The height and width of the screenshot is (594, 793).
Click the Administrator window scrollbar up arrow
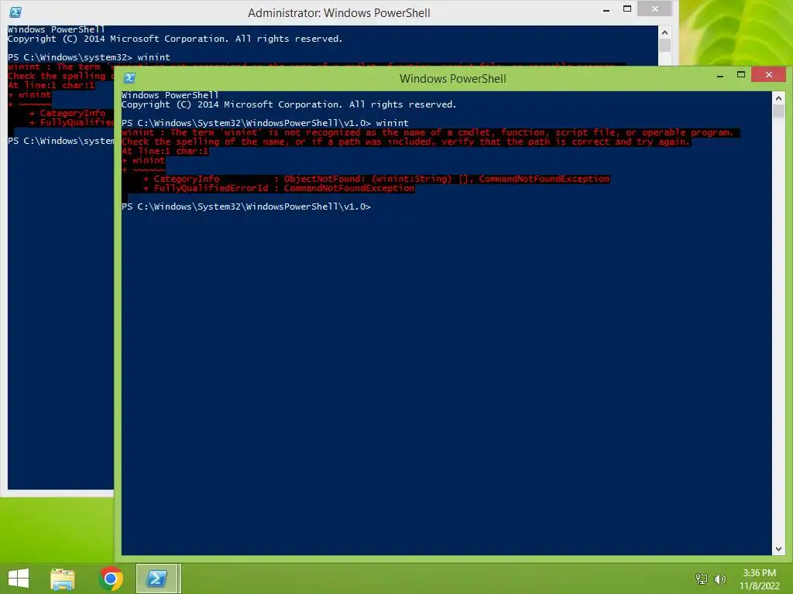664,32
